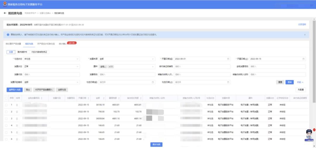Click the back arrow beside 抵扣类勾选
316x148 pixels.
[5, 13]
